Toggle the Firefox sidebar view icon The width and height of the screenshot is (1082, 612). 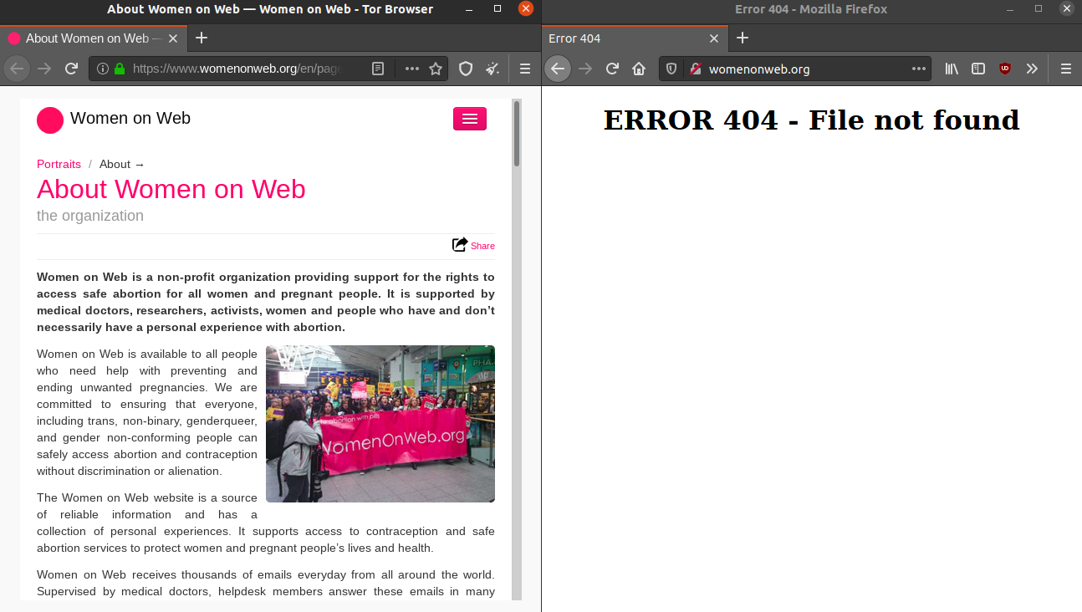pyautogui.click(x=978, y=69)
